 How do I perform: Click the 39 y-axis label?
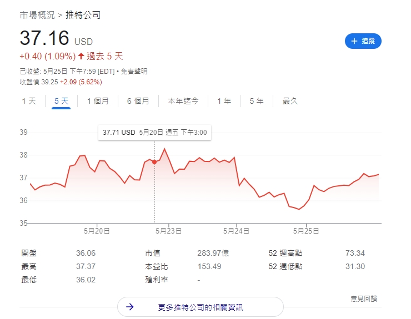coord(23,132)
